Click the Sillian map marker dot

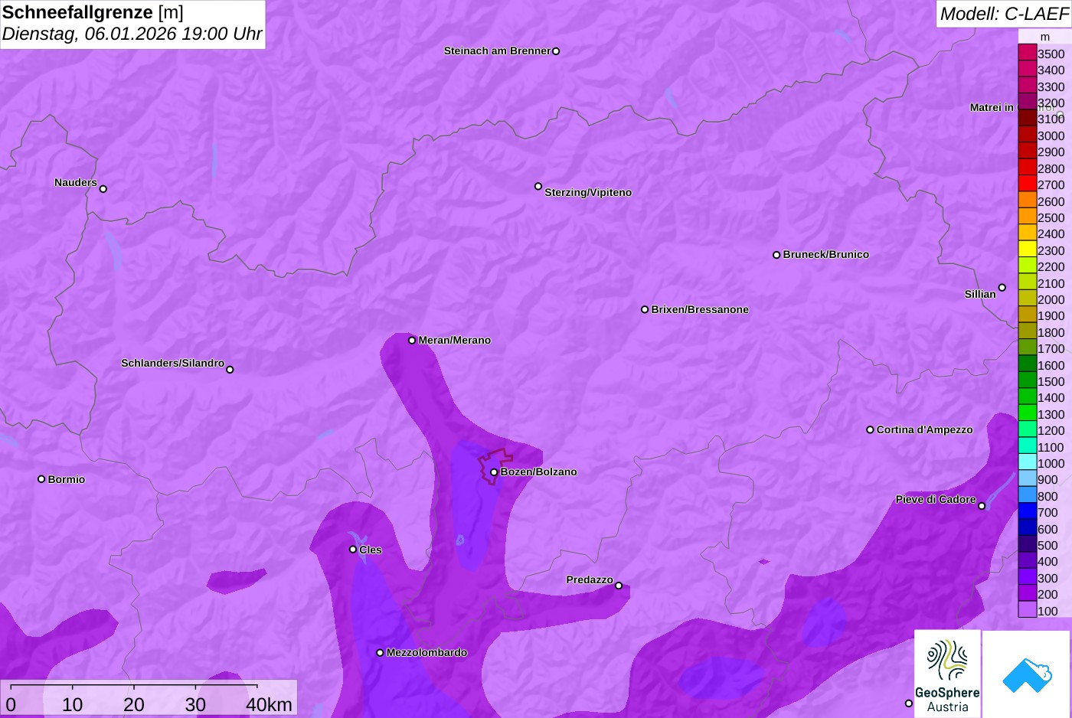point(1002,288)
